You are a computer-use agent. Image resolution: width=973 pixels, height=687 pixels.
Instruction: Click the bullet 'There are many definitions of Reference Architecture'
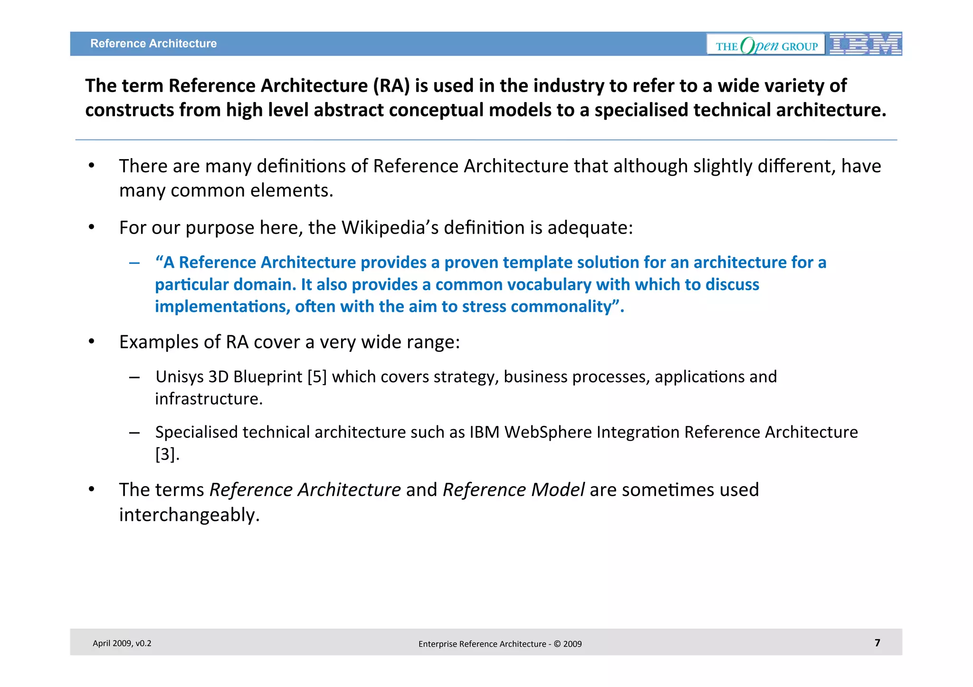coord(500,166)
